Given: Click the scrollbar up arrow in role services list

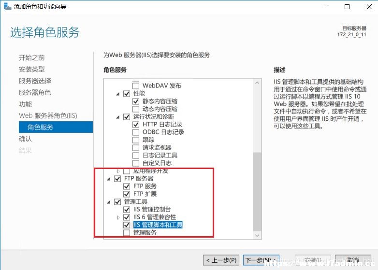Looking at the screenshot, I should [257, 83].
